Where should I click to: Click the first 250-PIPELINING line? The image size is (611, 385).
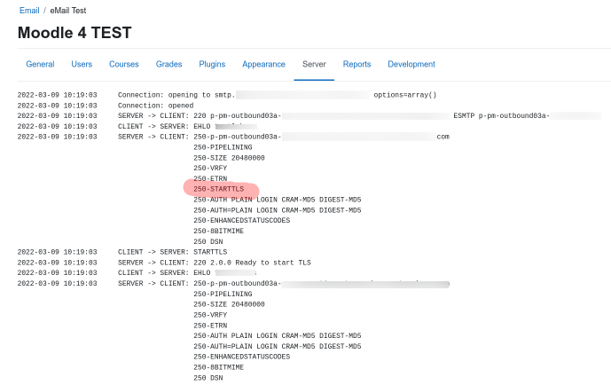point(223,147)
